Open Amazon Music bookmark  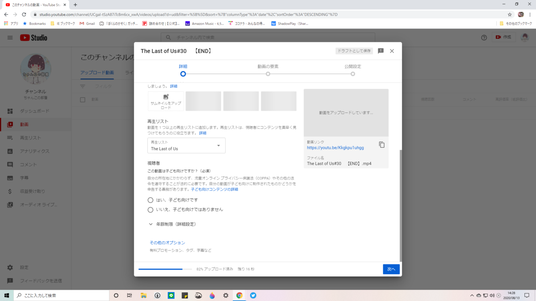(x=205, y=24)
